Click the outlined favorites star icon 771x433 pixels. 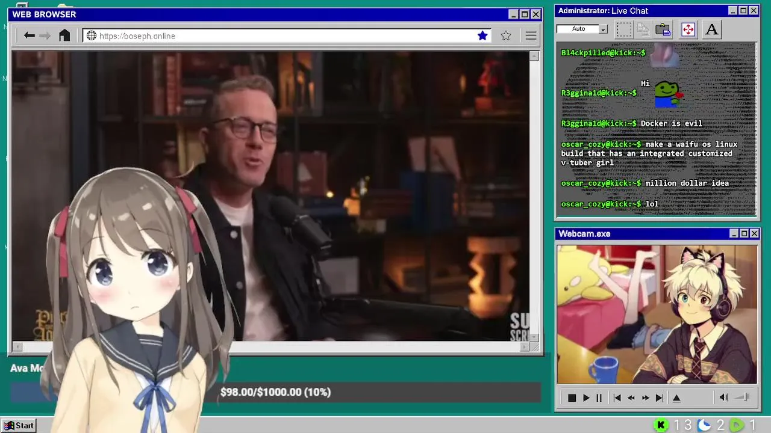tap(506, 35)
